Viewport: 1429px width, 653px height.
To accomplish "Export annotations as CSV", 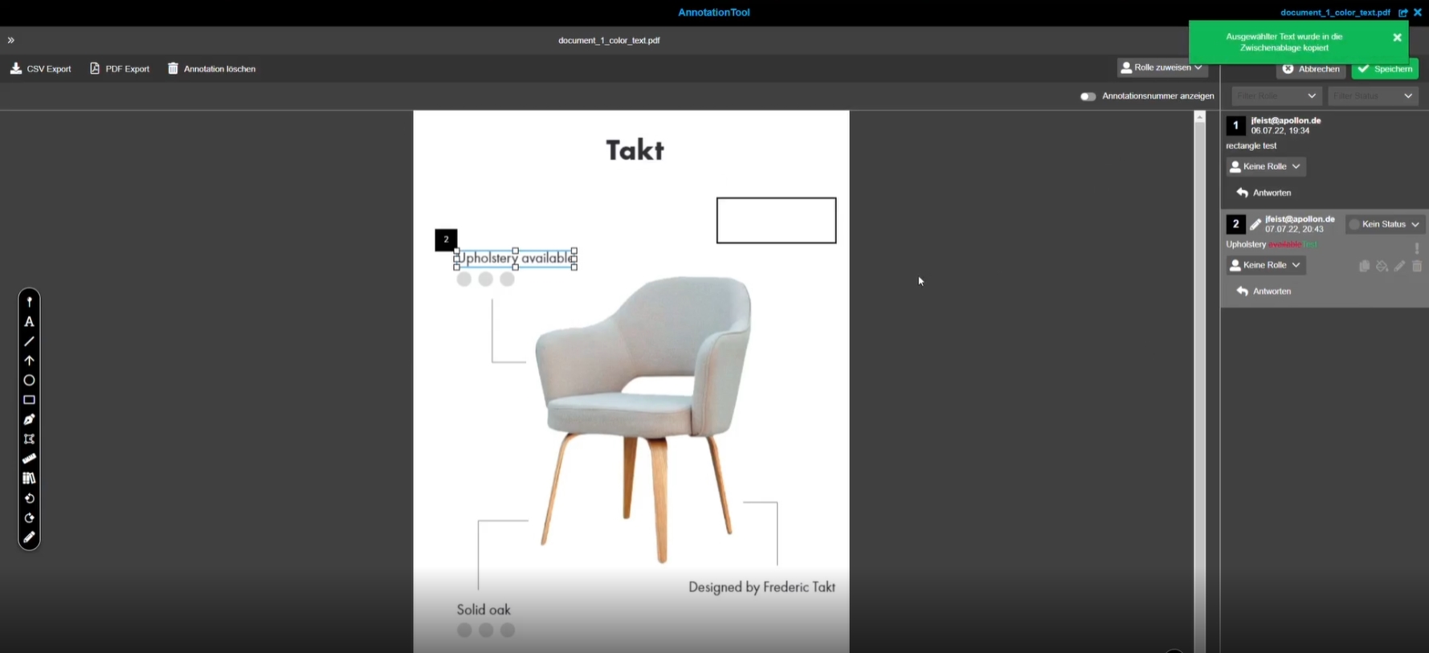I will [x=41, y=69].
